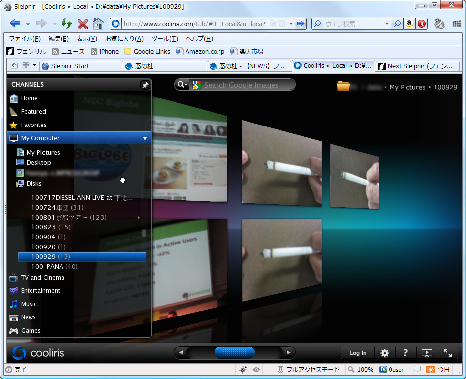The image size is (466, 379).
Task: Start Cooliris slideshow presentation icon
Action: pos(427,353)
